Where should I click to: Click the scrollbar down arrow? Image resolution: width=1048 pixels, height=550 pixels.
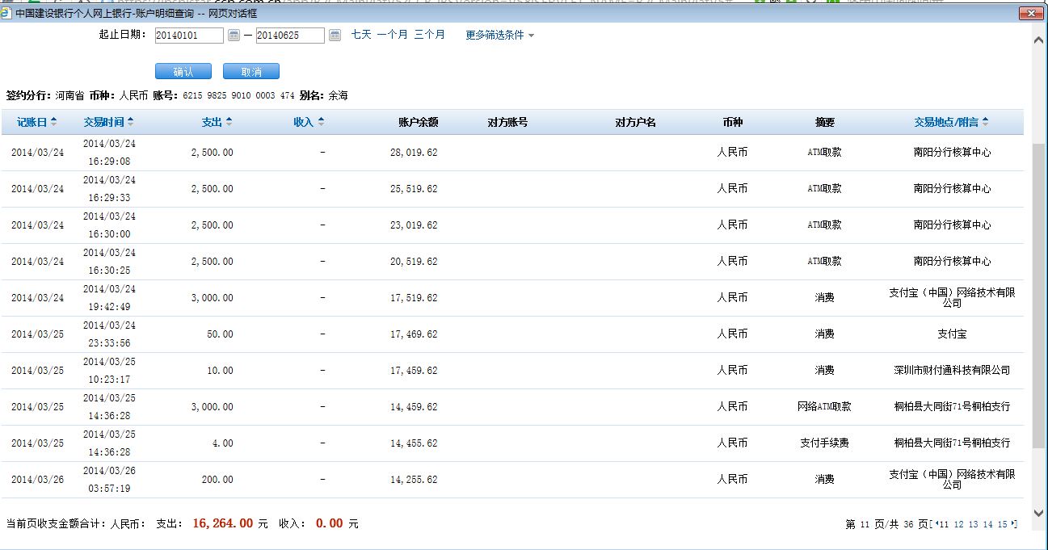coord(1039,512)
